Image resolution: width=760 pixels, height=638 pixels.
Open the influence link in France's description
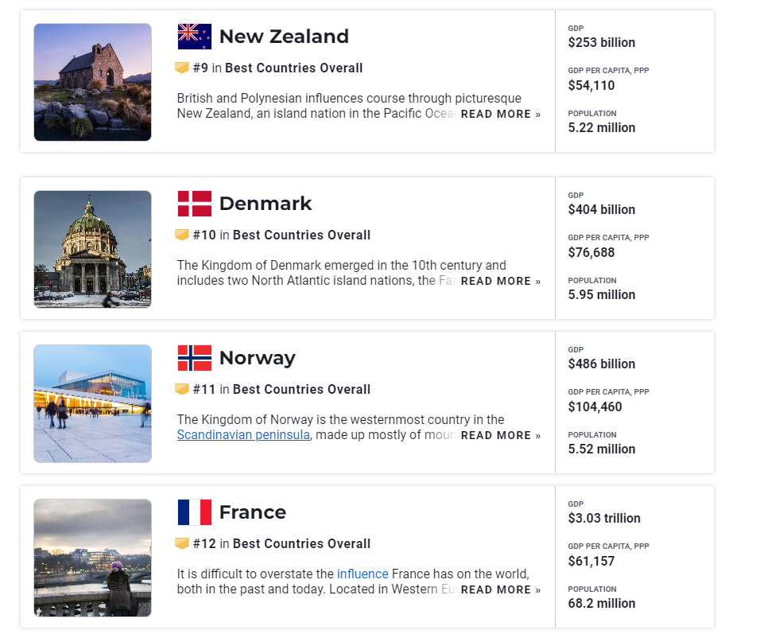(363, 574)
